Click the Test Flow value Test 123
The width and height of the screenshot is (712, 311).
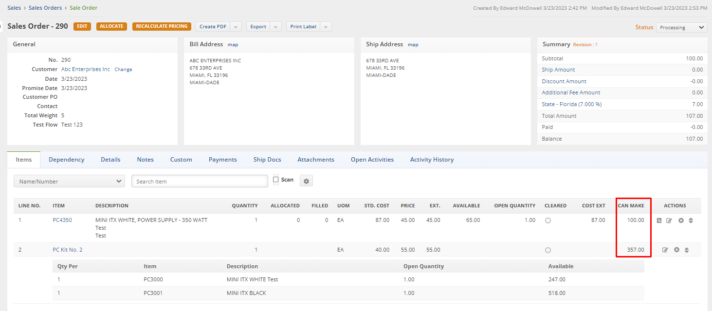point(72,125)
